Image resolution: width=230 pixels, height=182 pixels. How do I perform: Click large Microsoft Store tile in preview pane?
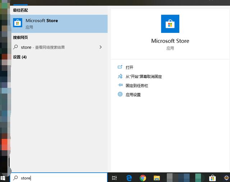pos(170,24)
